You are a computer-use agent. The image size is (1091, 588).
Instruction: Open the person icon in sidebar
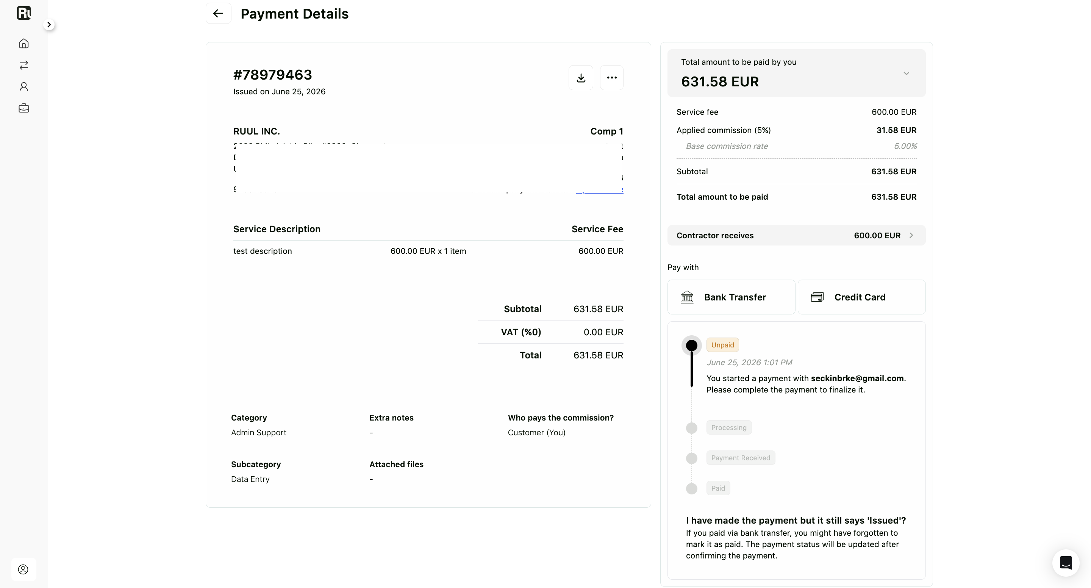tap(24, 86)
